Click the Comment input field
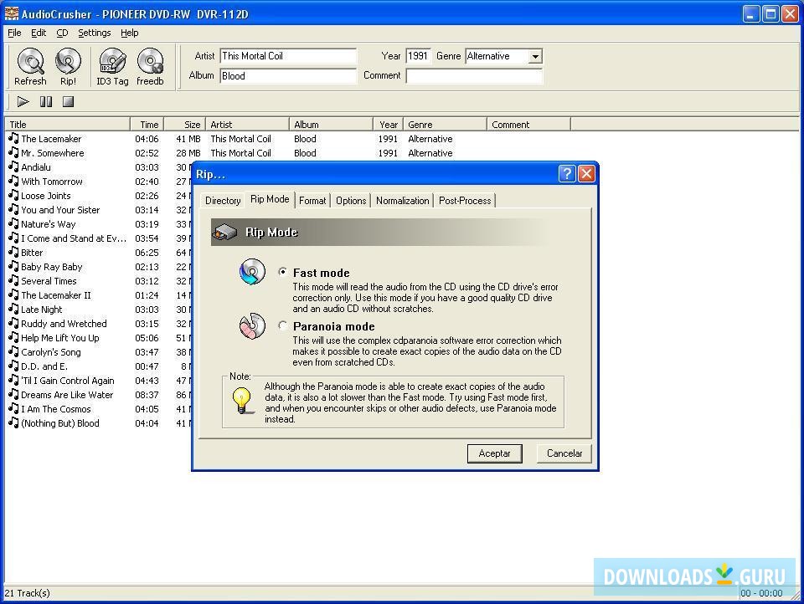The height and width of the screenshot is (604, 804). point(474,76)
